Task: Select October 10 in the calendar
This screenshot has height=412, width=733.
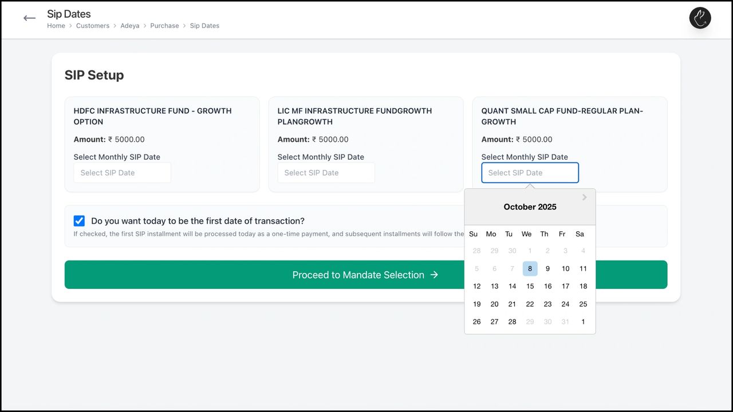Action: pos(565,268)
